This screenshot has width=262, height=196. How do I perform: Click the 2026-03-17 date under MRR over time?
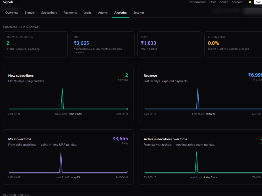click(x=14, y=177)
